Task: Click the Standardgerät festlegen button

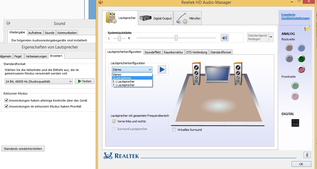Action: coord(258,37)
